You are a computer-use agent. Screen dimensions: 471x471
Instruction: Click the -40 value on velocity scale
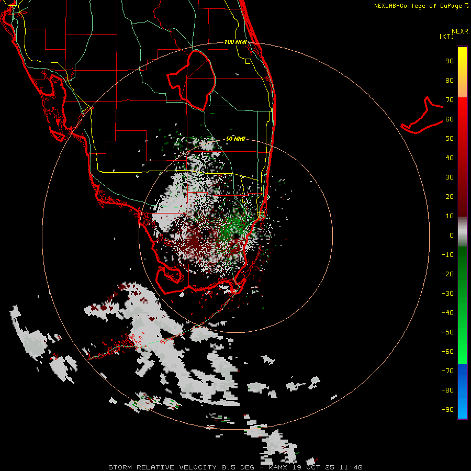point(447,313)
